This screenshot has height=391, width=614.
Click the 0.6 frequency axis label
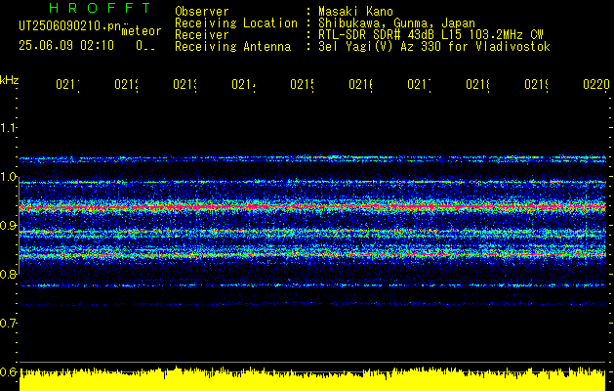point(8,371)
